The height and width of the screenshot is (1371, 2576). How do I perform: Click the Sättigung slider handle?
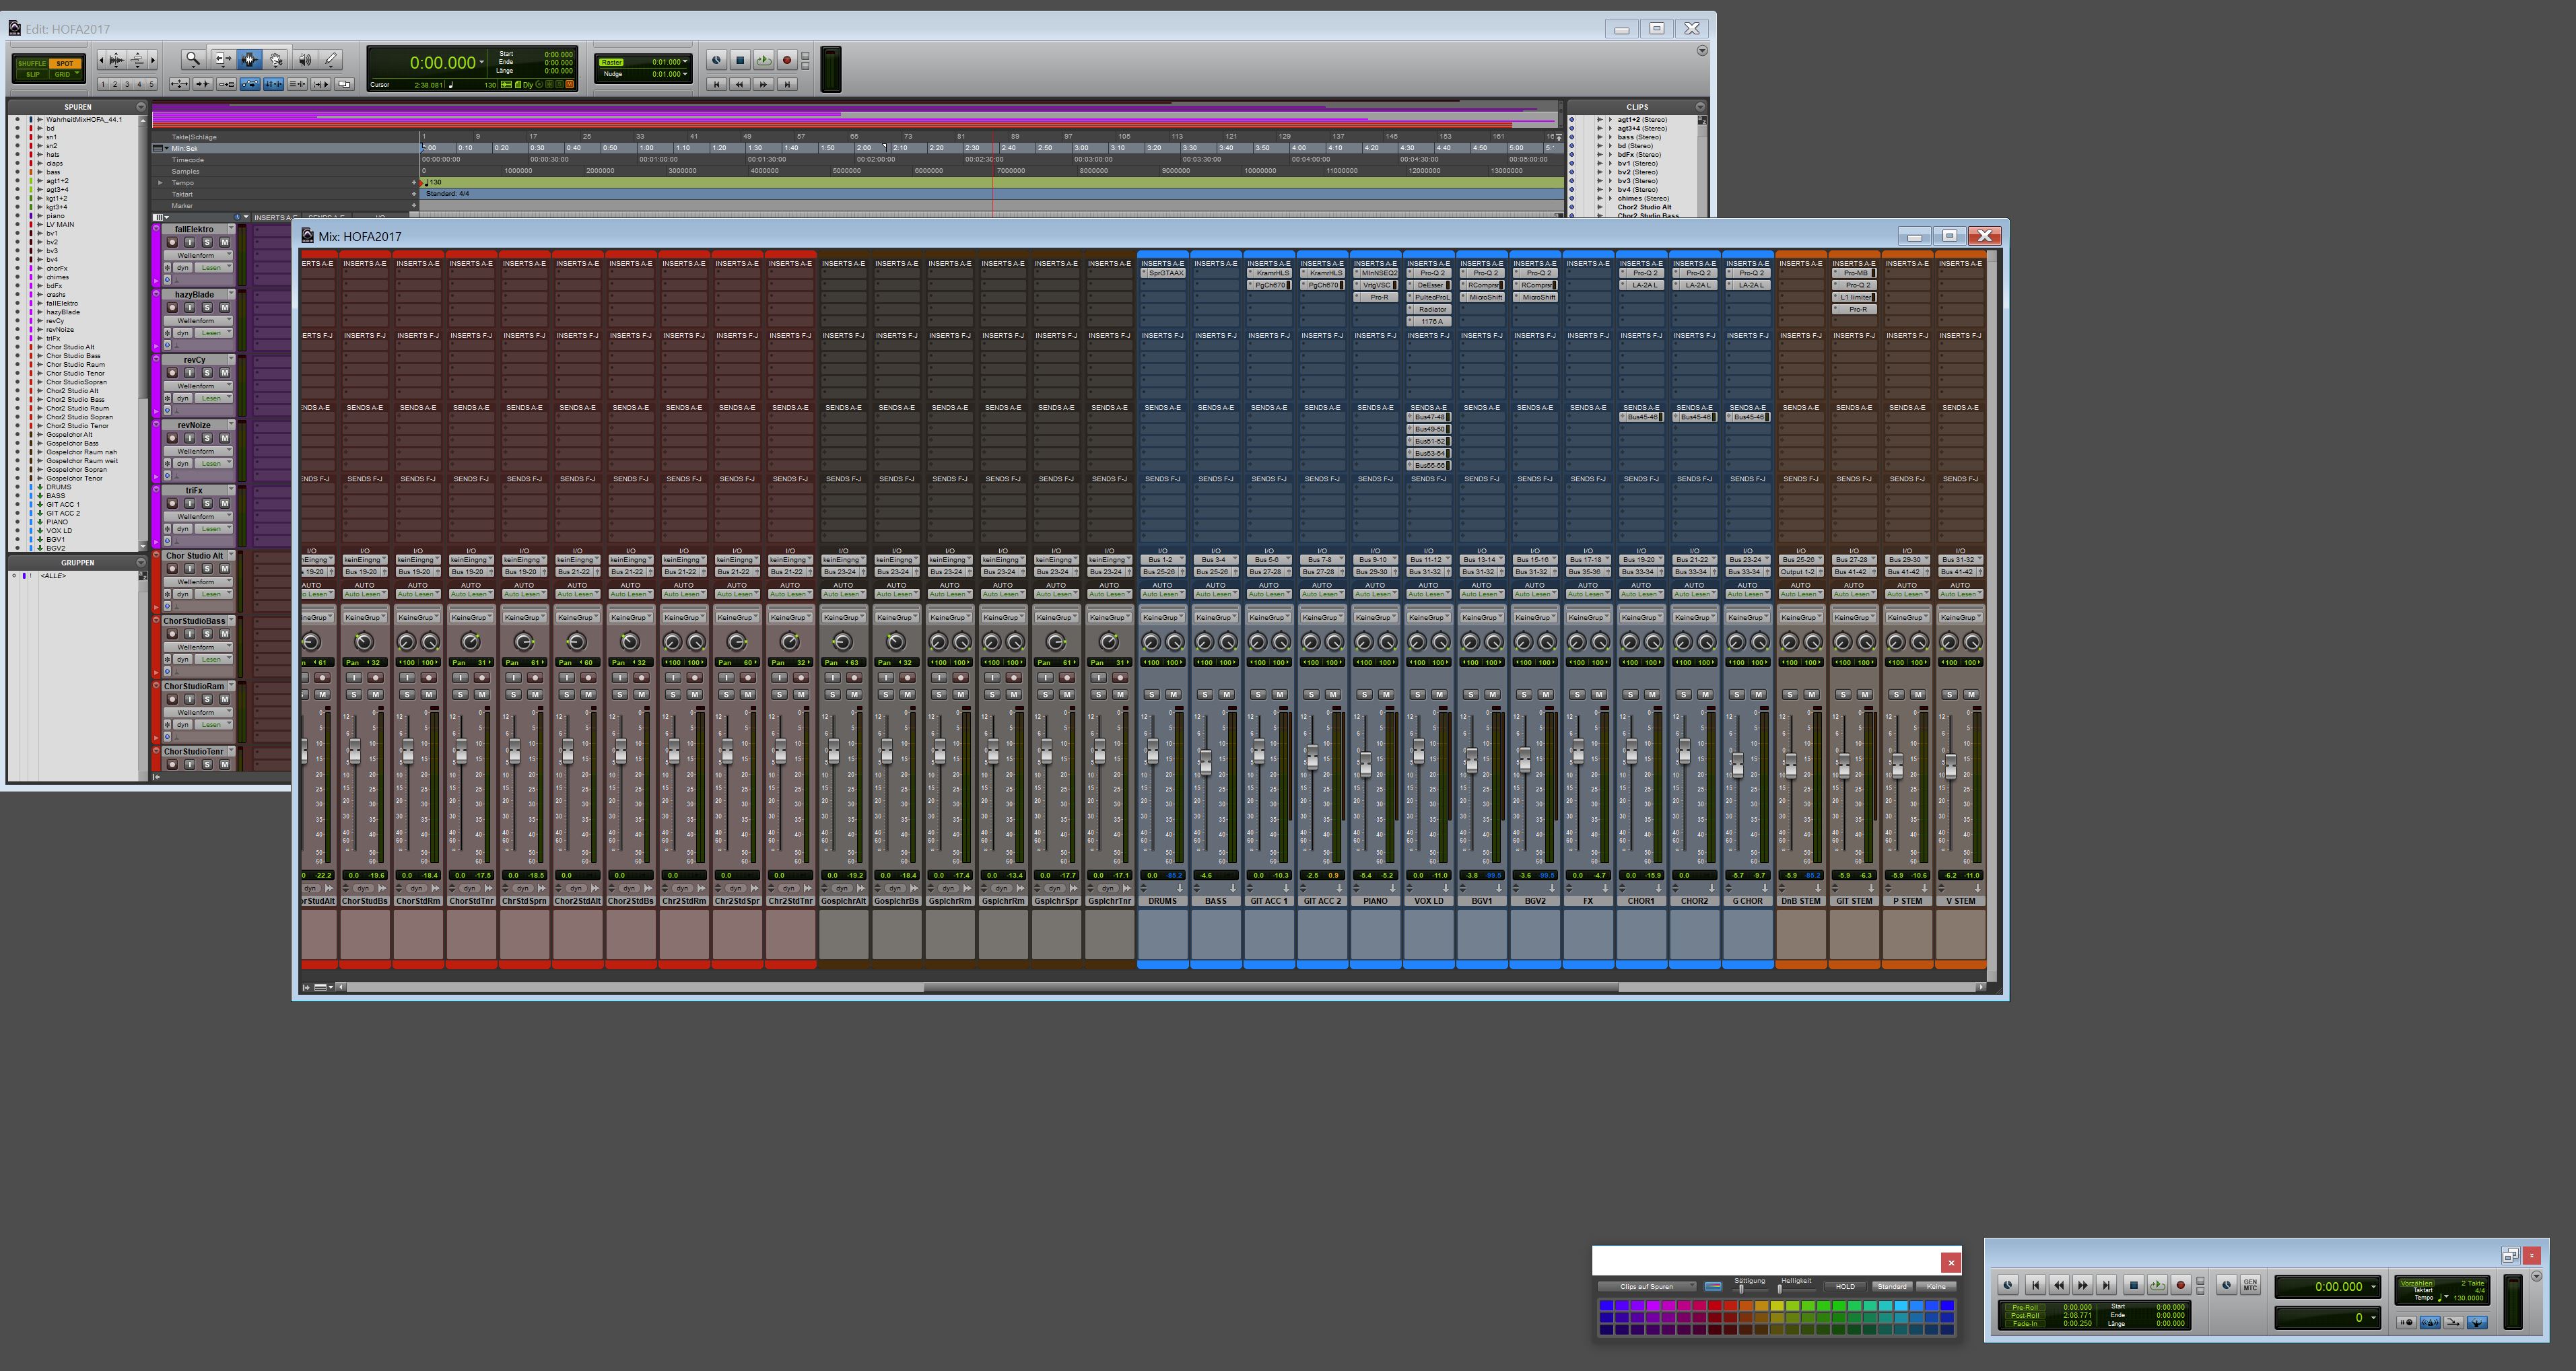pyautogui.click(x=1741, y=1289)
